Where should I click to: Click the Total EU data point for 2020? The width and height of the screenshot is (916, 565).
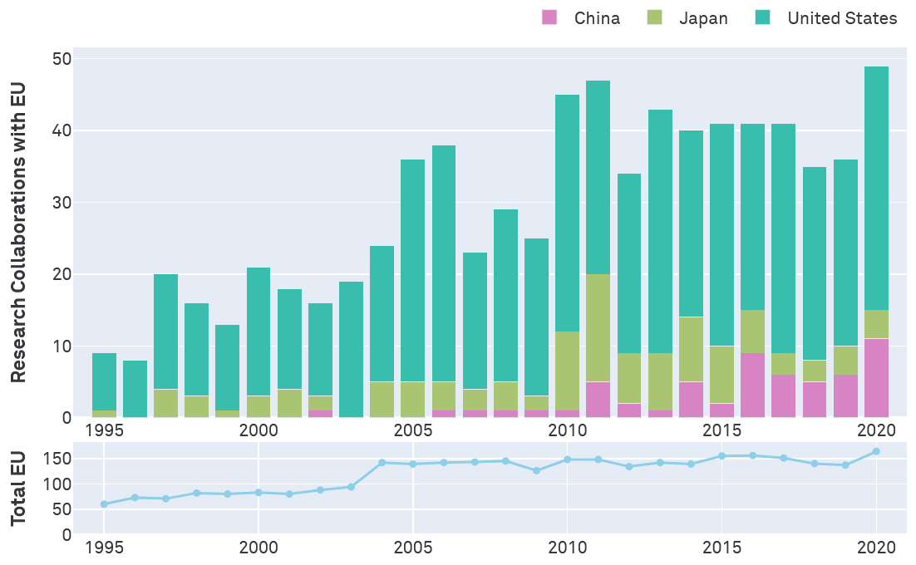coord(876,452)
